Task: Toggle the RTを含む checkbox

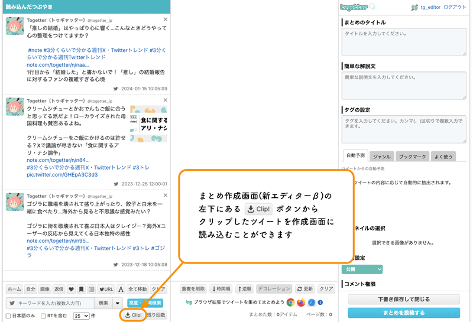Action: click(x=44, y=316)
